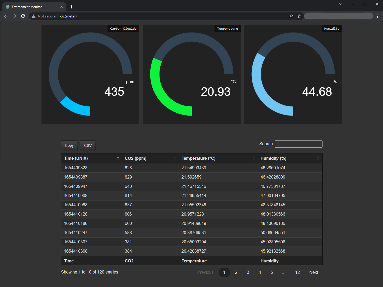Image resolution: width=383 pixels, height=287 pixels.
Task: Click the footer Humidity column label
Action: (269, 261)
